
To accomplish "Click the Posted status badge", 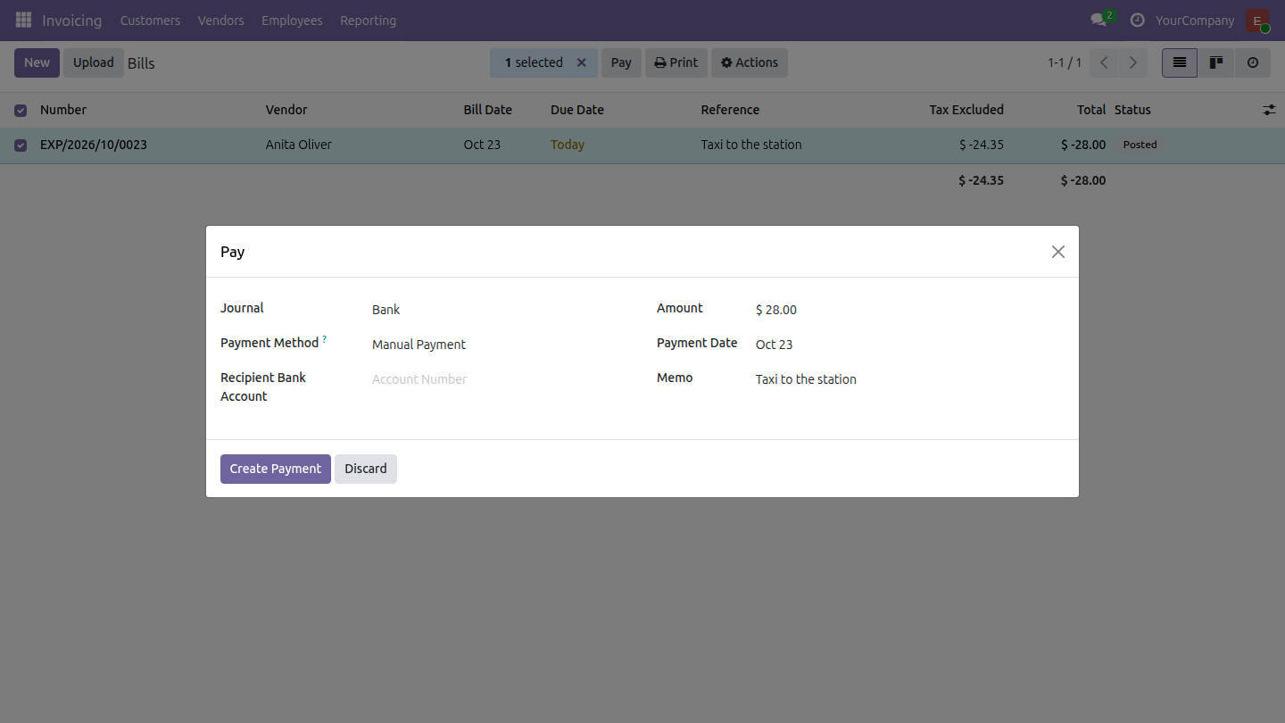I will (1140, 145).
